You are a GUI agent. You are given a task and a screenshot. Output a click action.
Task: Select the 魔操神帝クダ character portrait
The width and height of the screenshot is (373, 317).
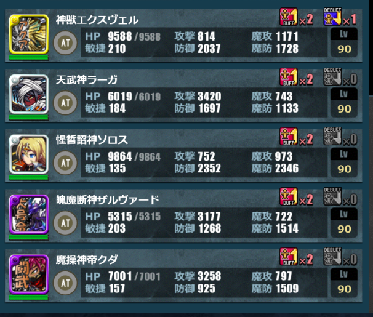coord(29,275)
